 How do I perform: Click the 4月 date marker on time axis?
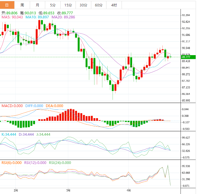click(x=128, y=190)
